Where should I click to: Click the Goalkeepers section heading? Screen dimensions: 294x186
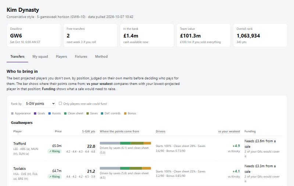22,123
